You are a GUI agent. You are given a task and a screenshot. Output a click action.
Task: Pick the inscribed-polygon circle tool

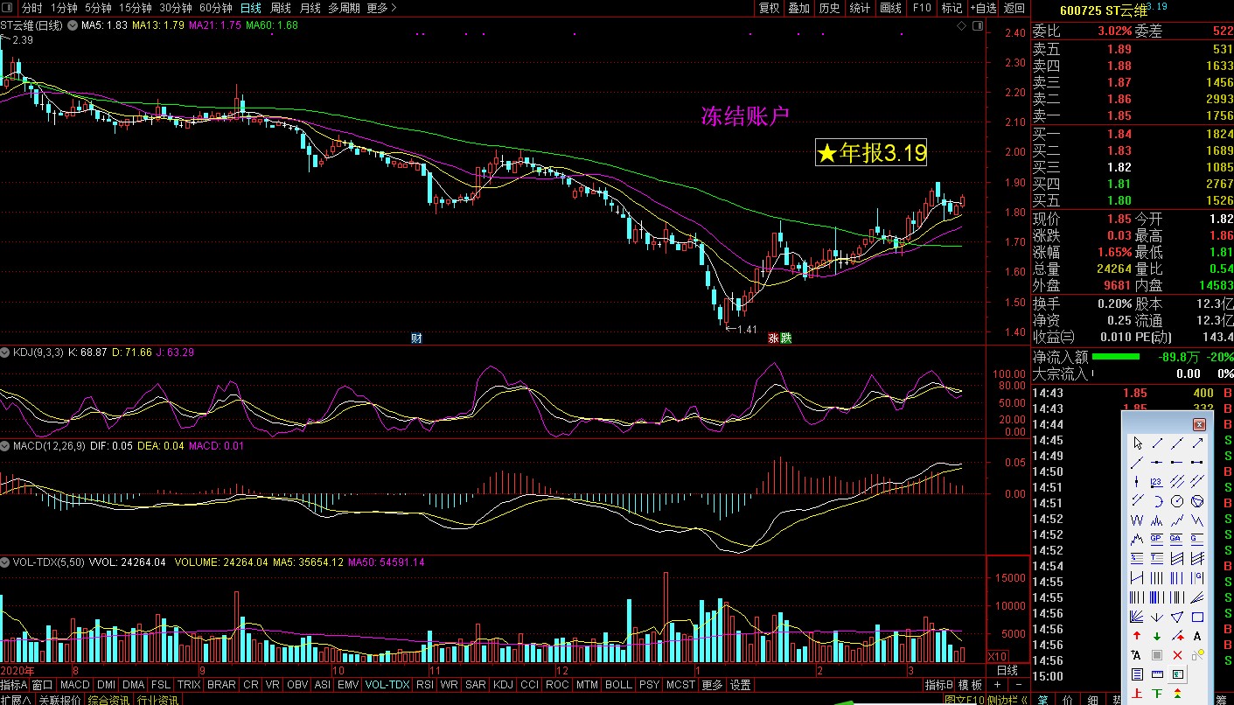1197,500
